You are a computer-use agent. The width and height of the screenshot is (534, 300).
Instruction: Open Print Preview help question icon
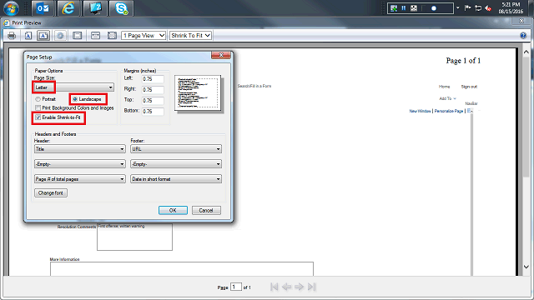523,35
